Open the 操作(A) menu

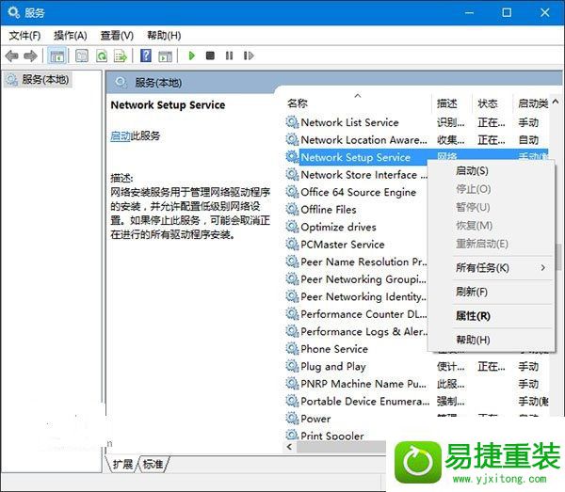[x=71, y=36]
